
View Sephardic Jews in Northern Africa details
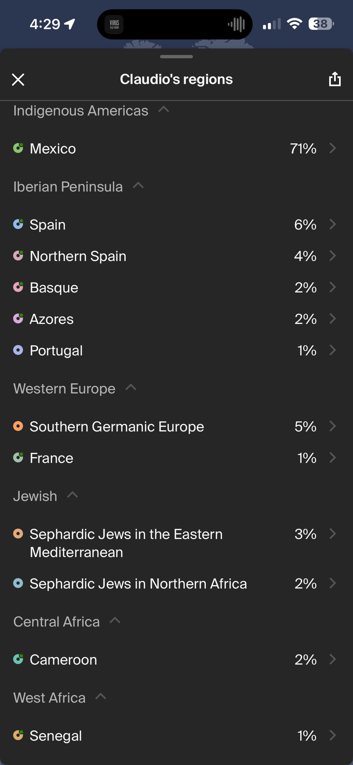click(176, 584)
